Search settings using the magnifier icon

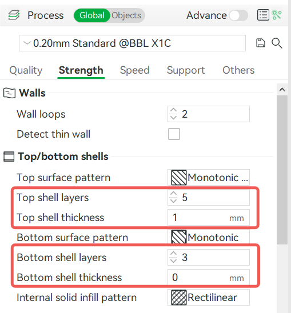277,43
